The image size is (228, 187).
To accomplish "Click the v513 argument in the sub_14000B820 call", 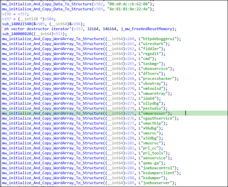I will point(49,34).
